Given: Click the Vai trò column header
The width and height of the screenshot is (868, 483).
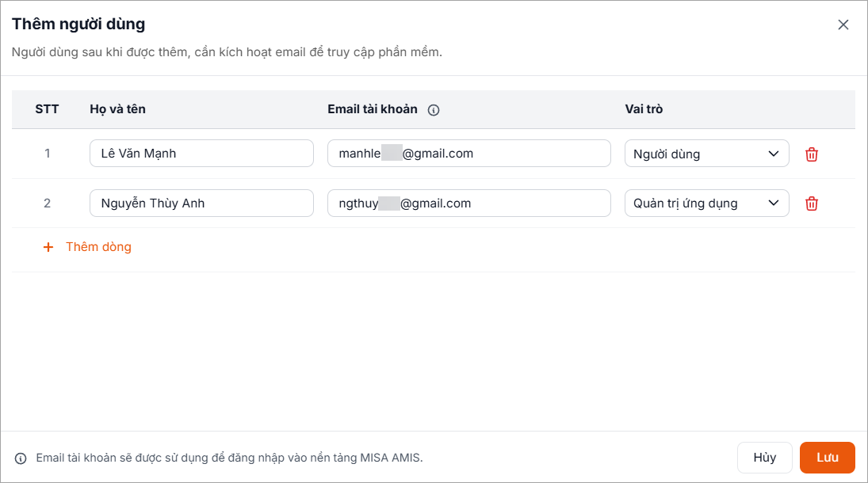Looking at the screenshot, I should click(x=644, y=109).
